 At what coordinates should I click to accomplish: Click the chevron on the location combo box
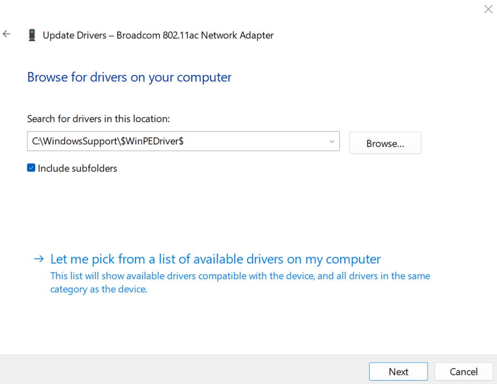[332, 141]
